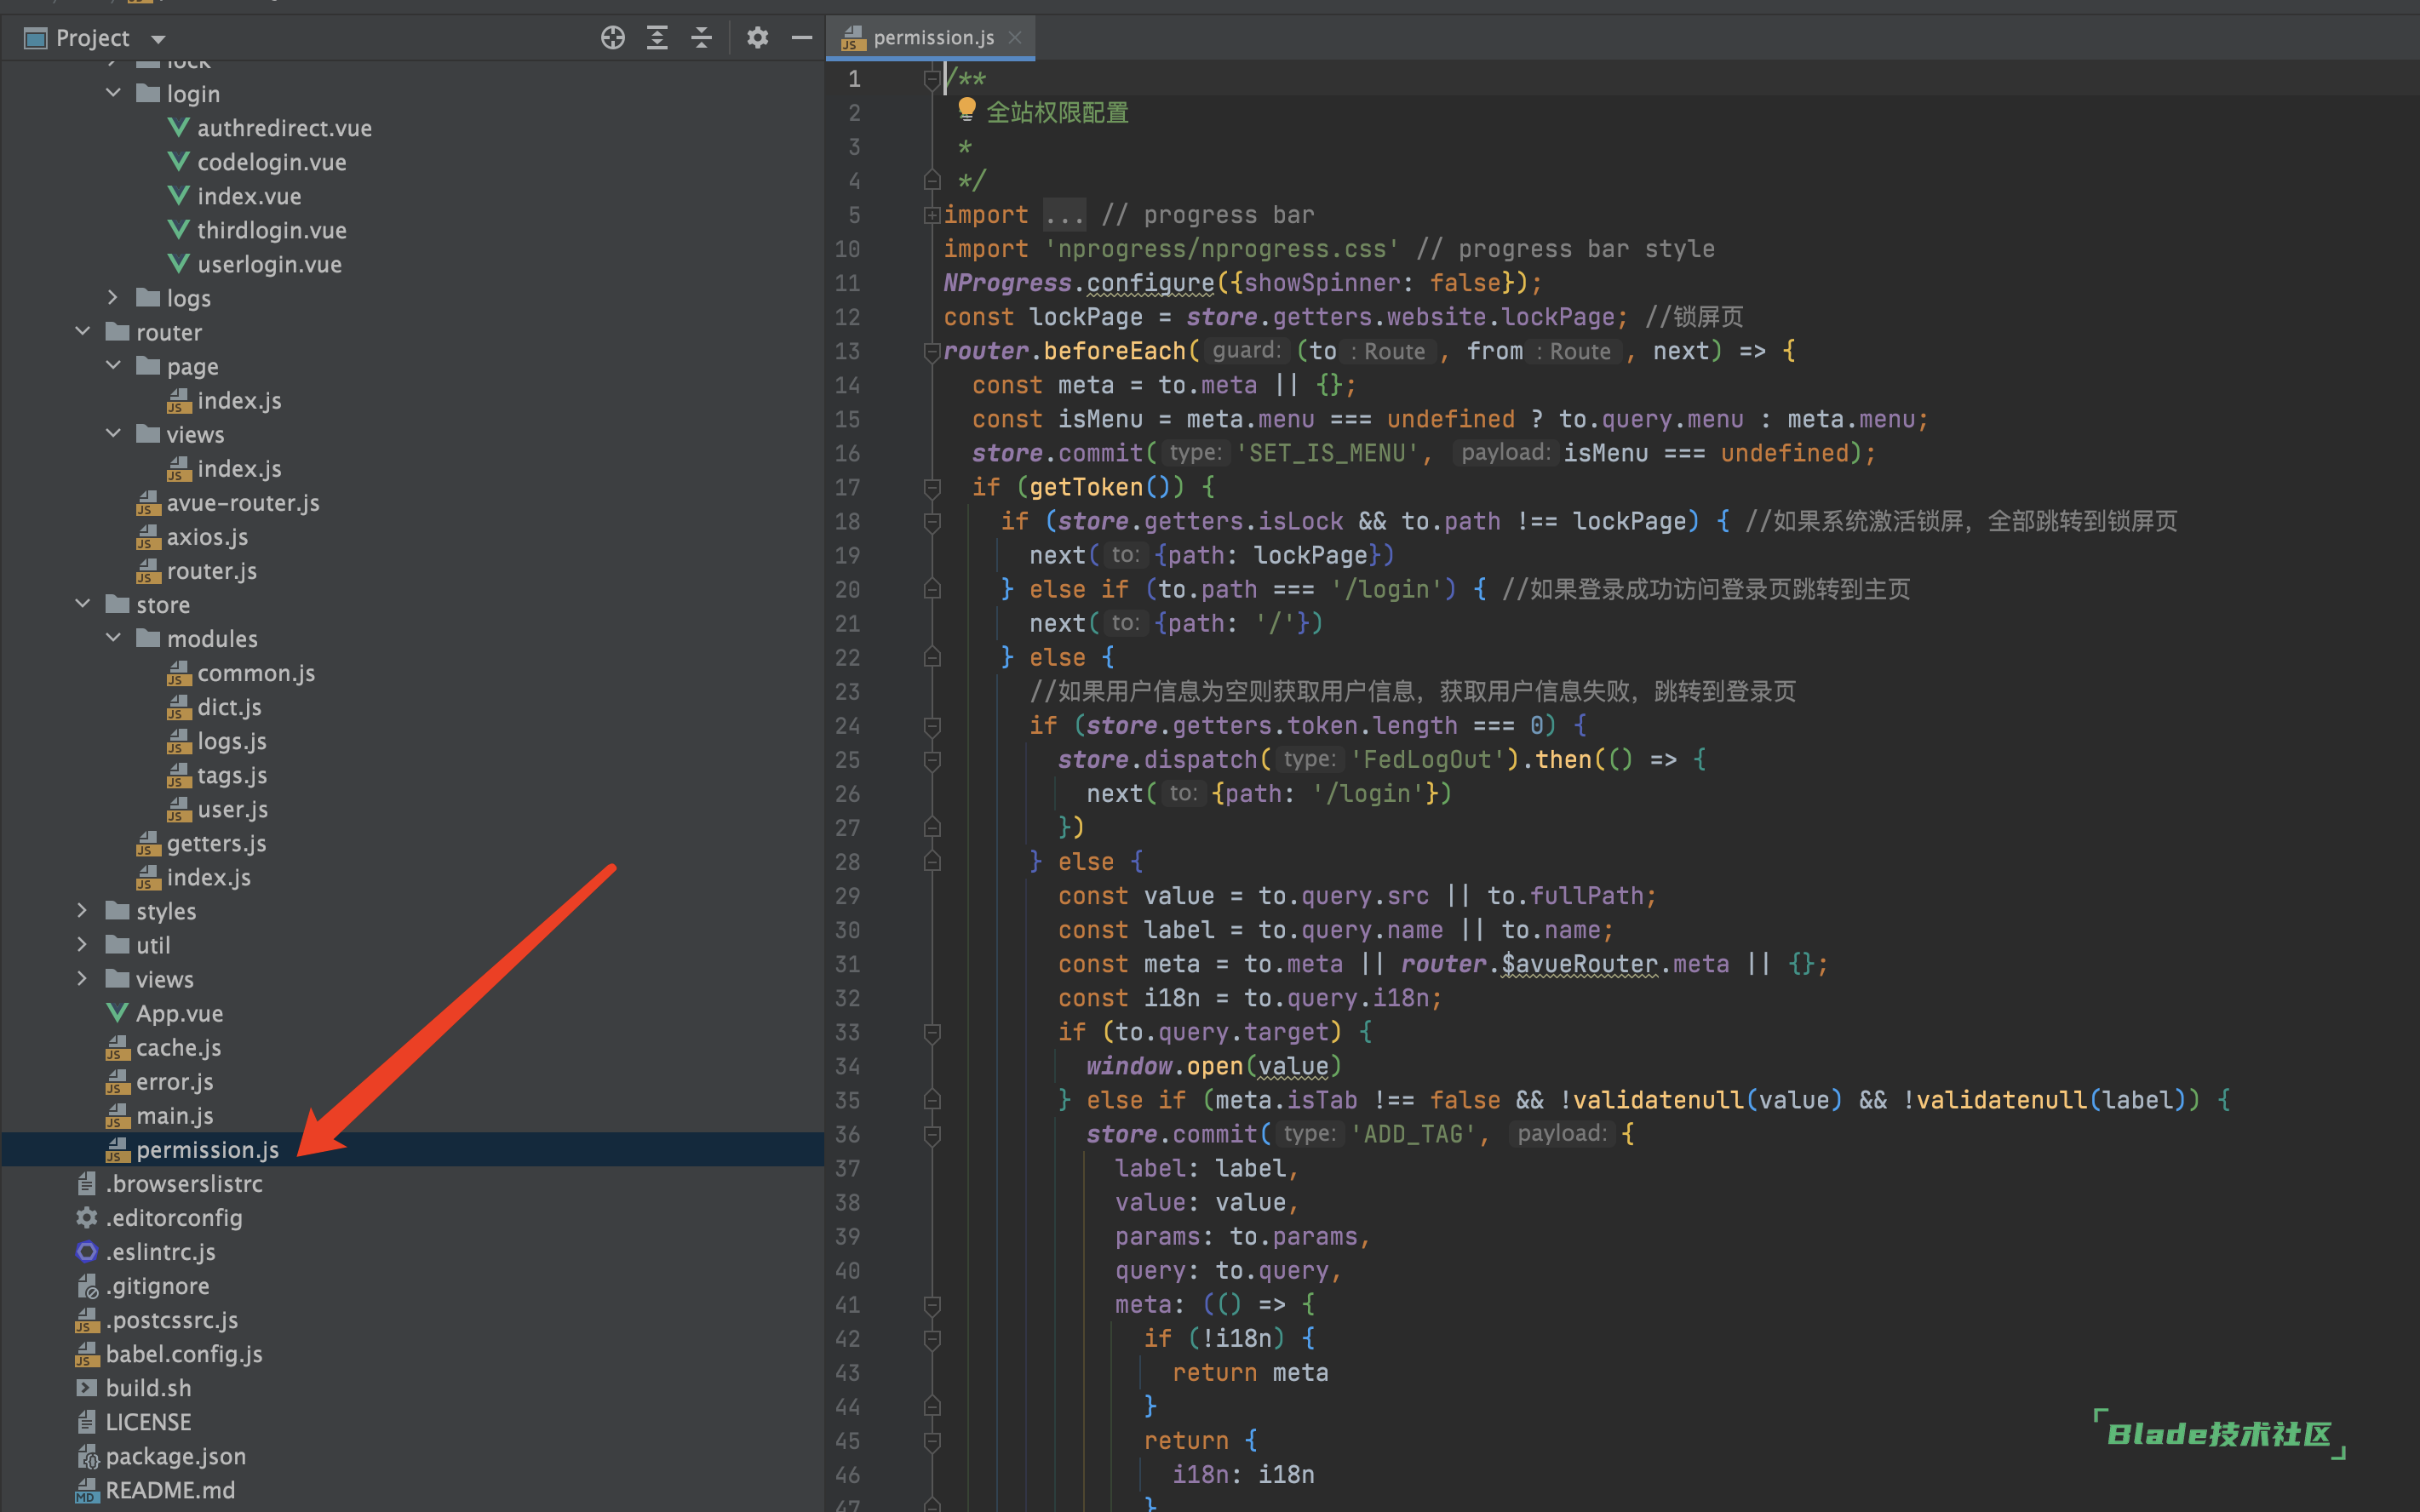Fold the doc comment at line 1
The width and height of the screenshot is (2420, 1512).
click(x=932, y=78)
